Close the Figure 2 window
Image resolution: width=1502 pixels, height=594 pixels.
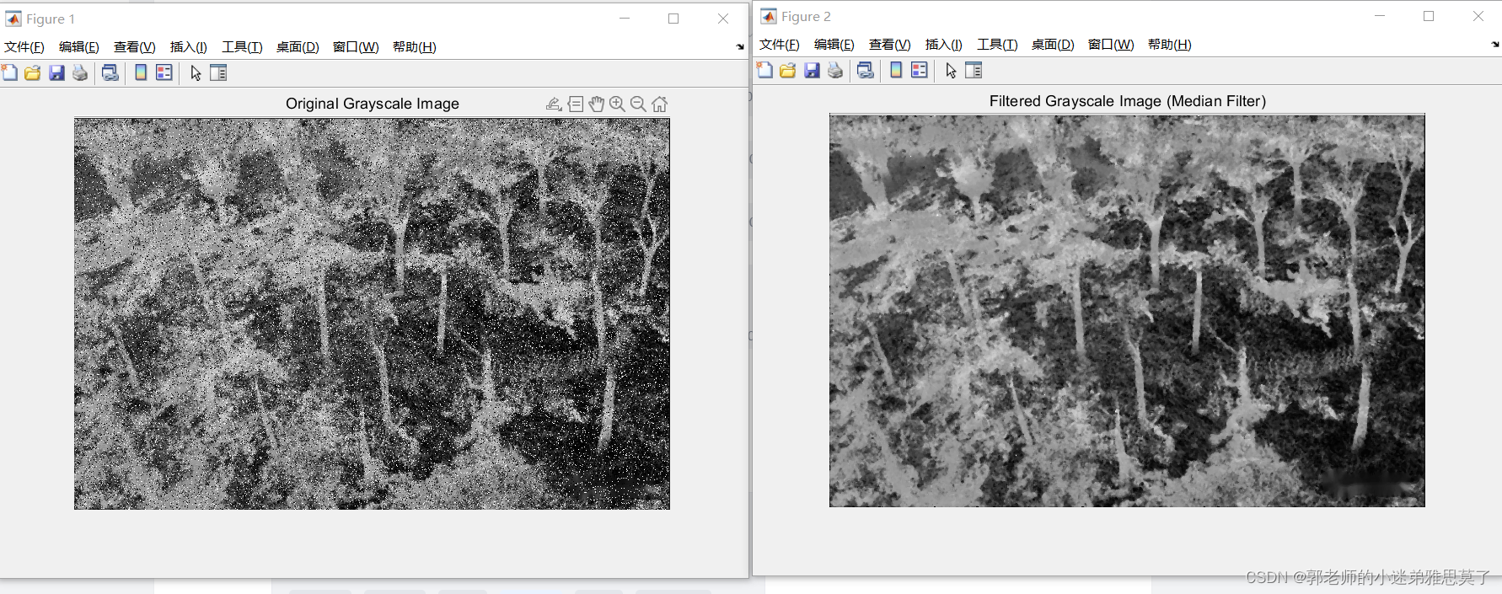point(1478,16)
